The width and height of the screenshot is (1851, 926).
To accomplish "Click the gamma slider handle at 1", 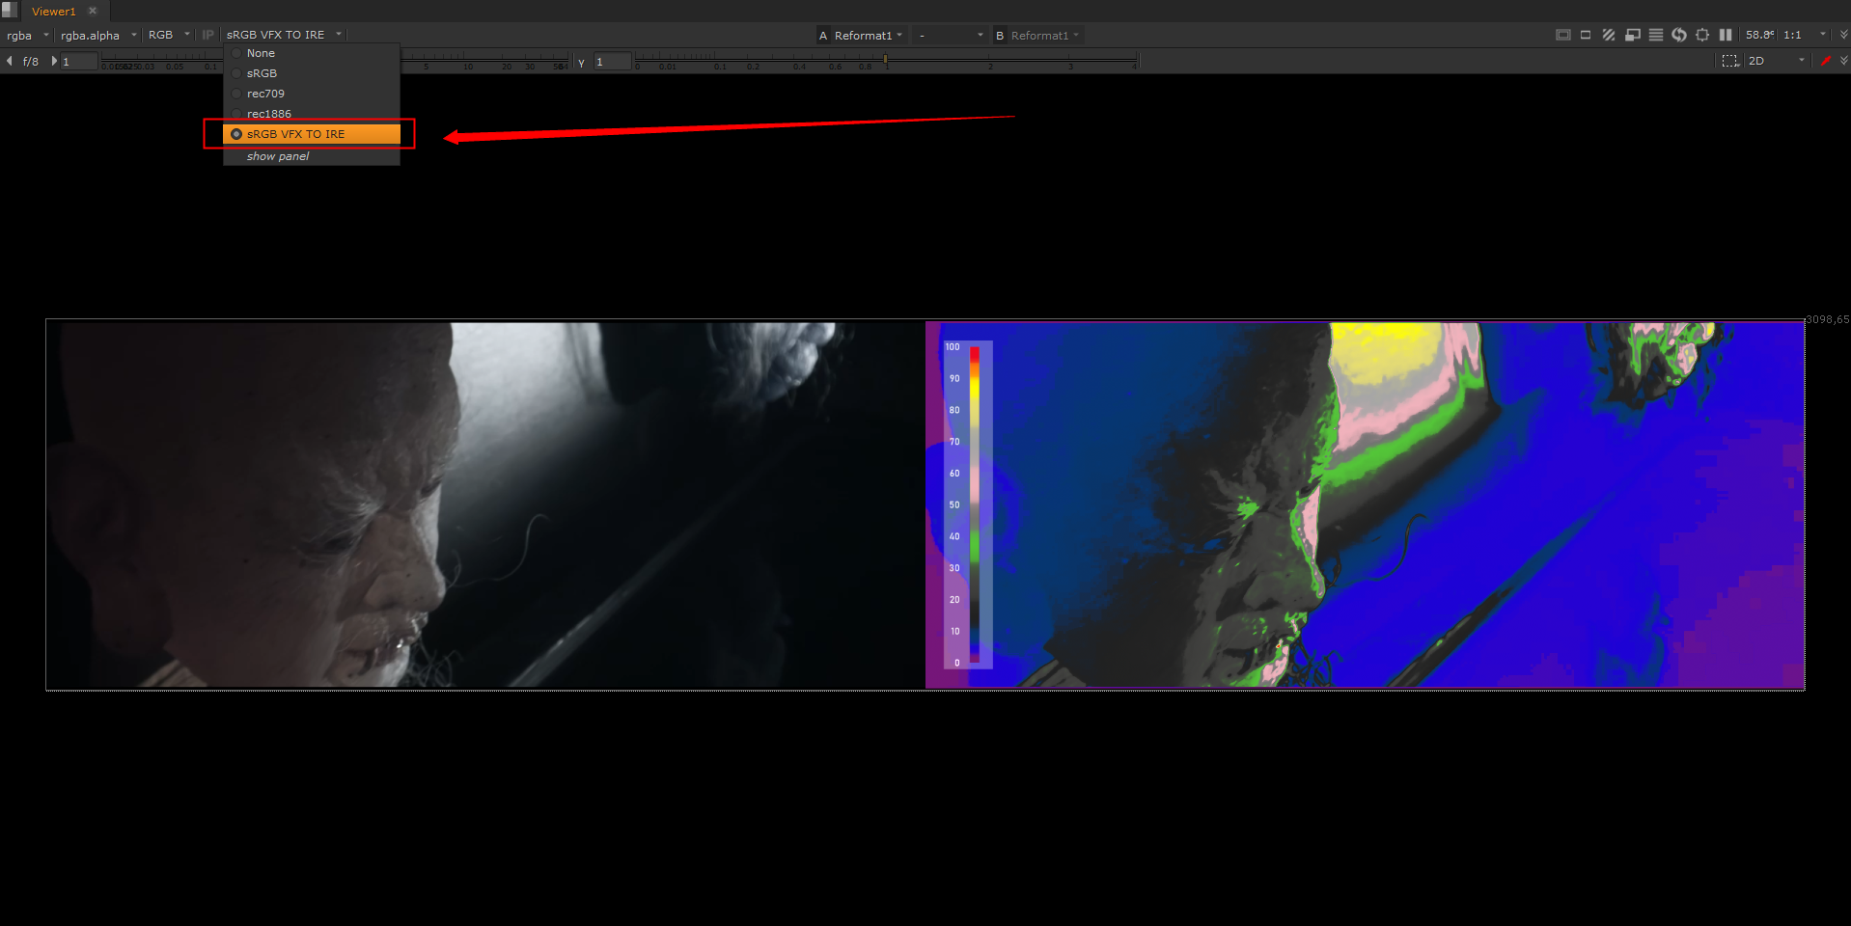I will (885, 60).
